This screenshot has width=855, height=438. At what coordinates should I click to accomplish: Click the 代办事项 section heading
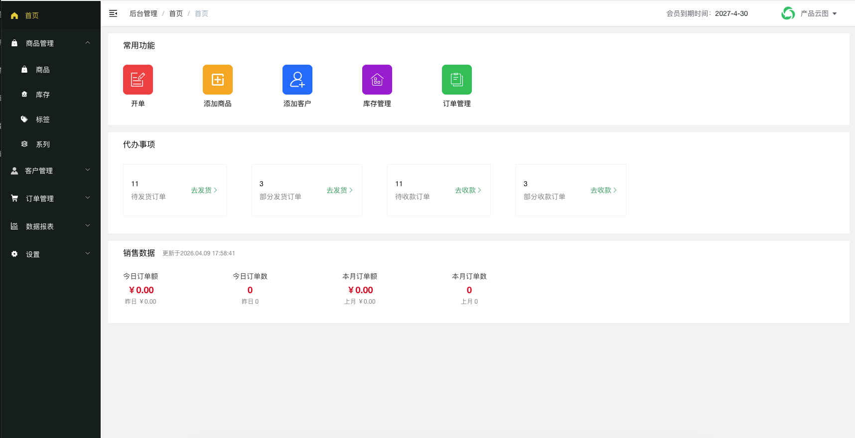pos(139,144)
